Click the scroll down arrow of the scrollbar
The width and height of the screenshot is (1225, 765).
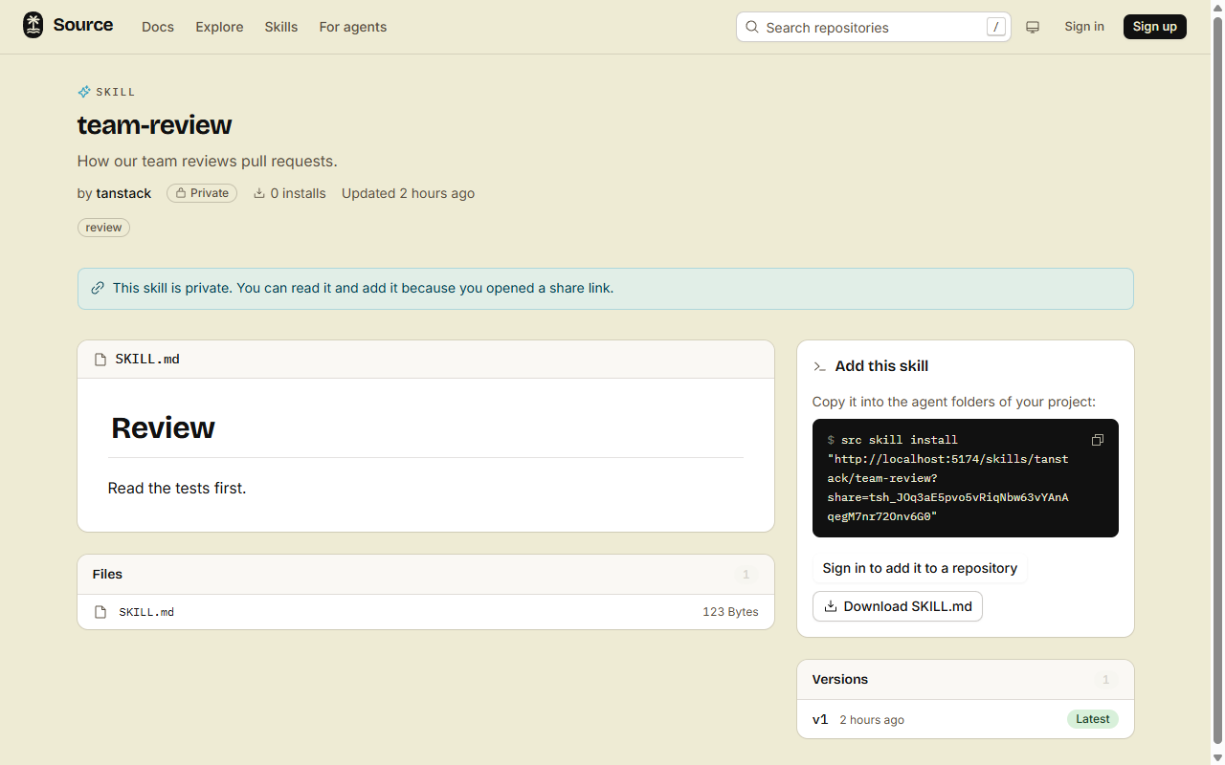pos(1218,757)
